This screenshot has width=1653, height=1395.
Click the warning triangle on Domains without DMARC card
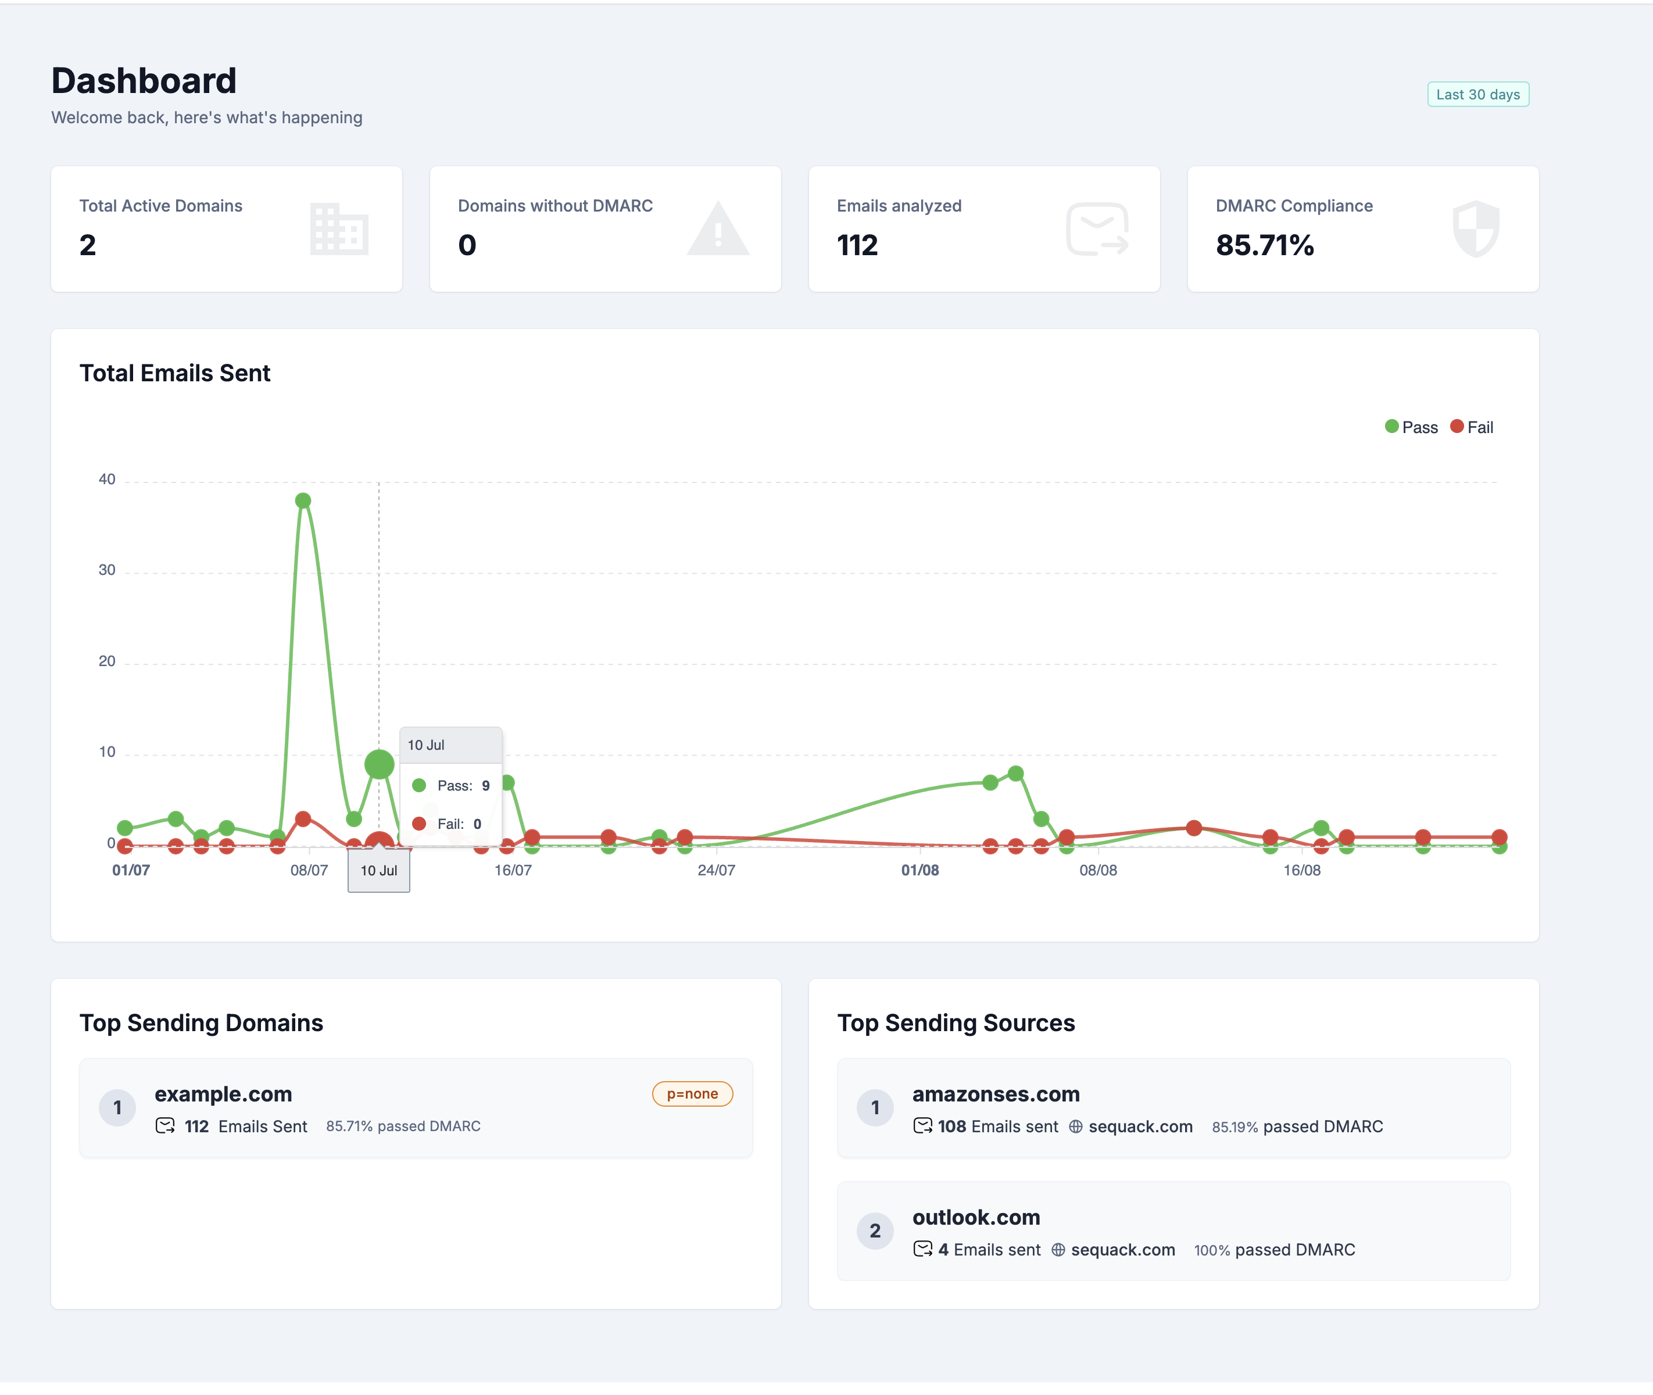pyautogui.click(x=718, y=230)
